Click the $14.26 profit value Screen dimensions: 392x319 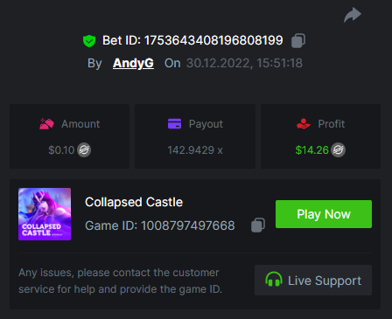pos(311,150)
